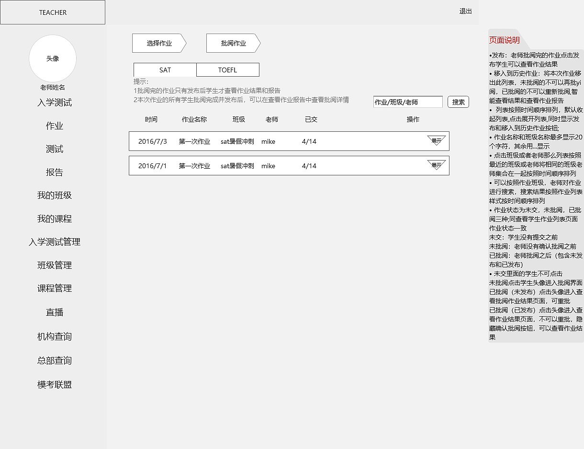Switch to the TOEFL tab
This screenshot has width=584, height=449.
(x=228, y=69)
